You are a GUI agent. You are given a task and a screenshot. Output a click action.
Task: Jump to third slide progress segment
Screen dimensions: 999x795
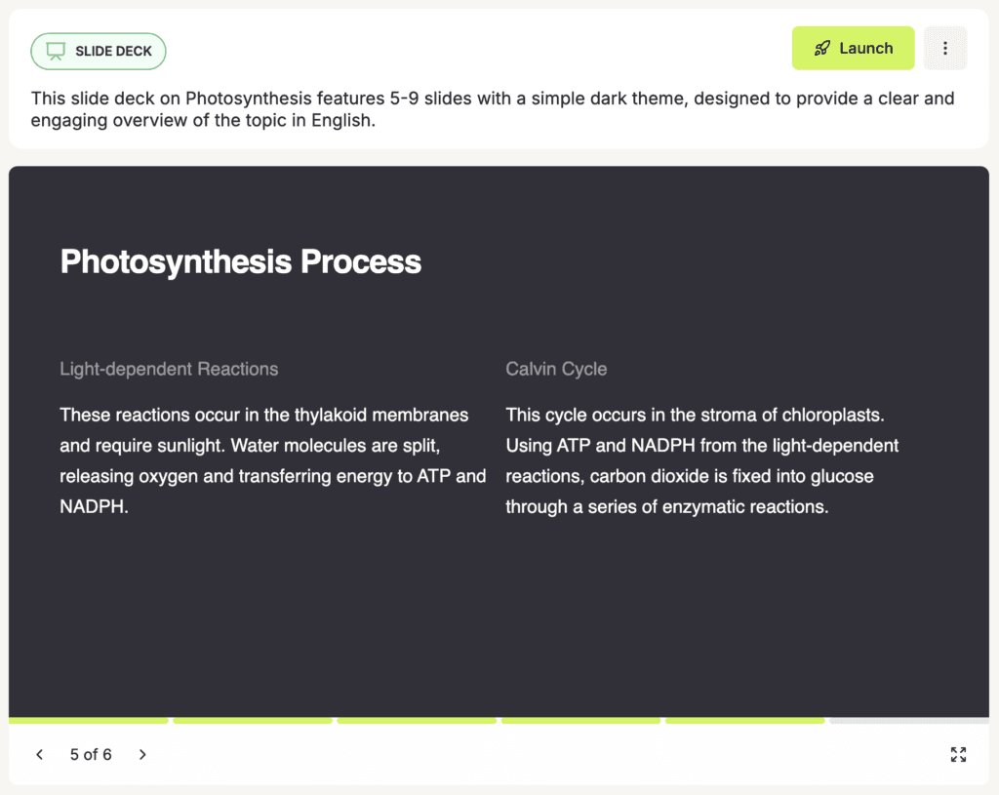click(417, 721)
